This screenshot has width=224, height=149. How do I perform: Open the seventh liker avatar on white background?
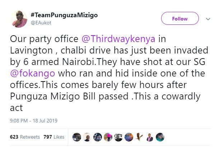tap(139, 137)
